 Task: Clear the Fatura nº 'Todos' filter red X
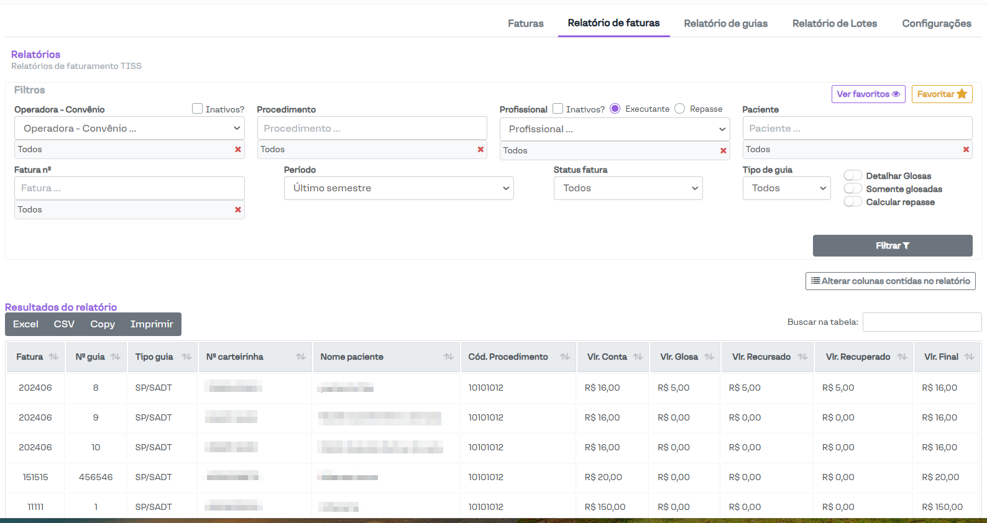237,210
